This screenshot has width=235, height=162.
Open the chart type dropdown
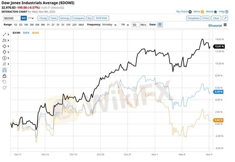coord(31,18)
